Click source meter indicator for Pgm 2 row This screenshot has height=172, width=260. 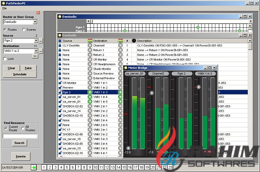90,92
